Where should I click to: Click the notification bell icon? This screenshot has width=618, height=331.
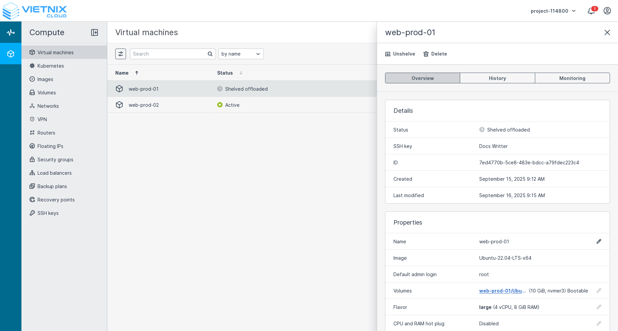591,11
